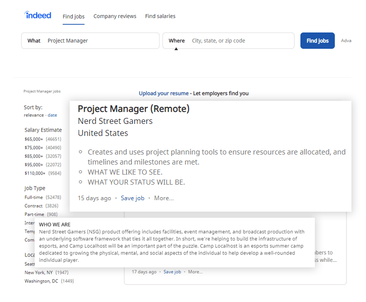Open the Company reviews tab
This screenshot has height=302, width=366.
click(x=115, y=16)
